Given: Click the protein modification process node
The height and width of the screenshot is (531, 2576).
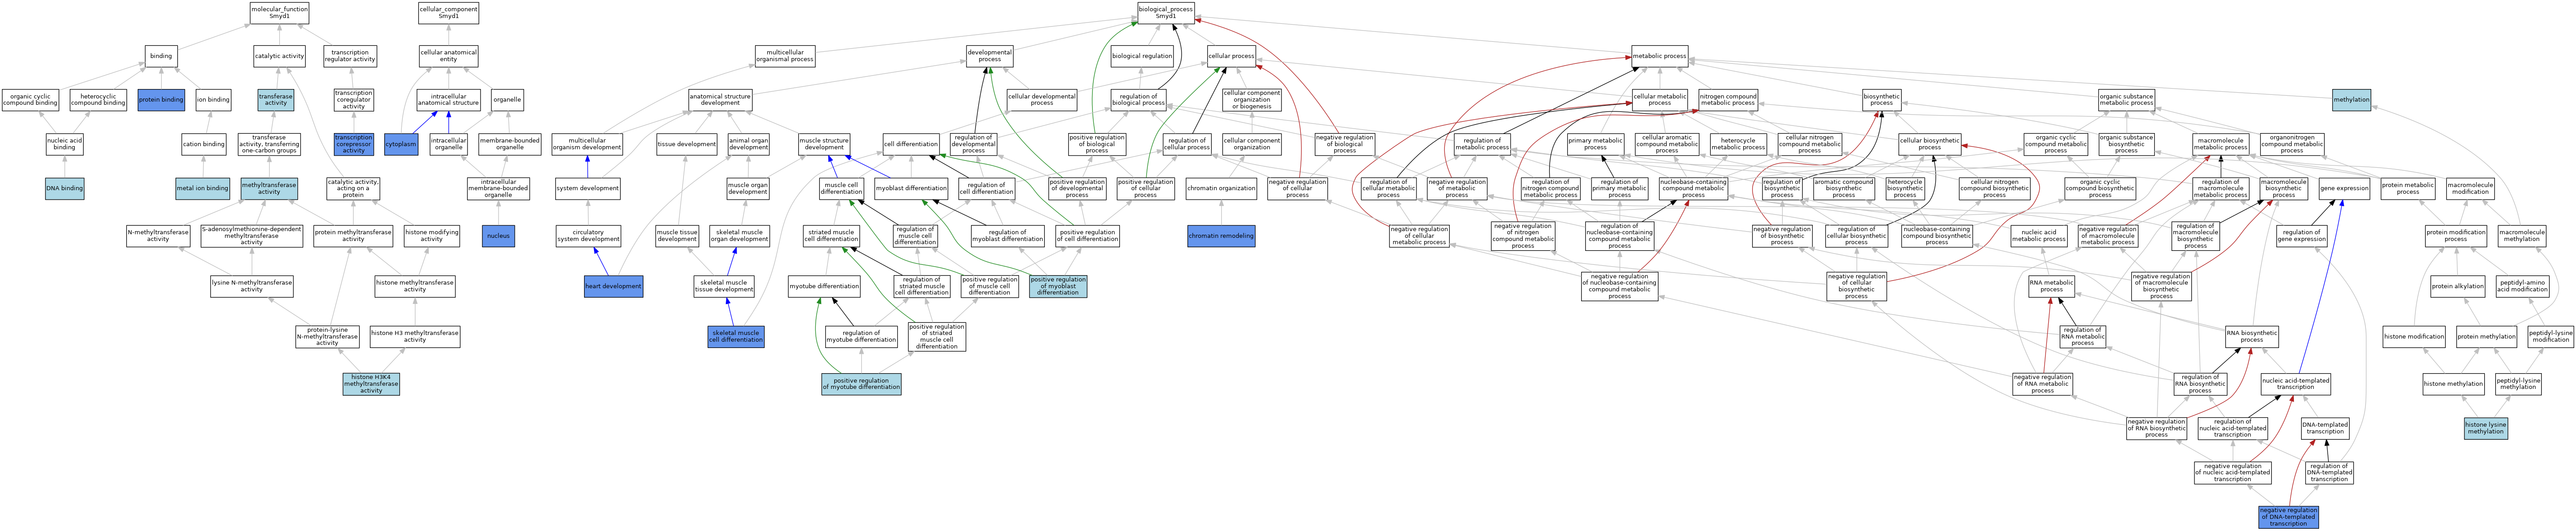Looking at the screenshot, I should point(2456,236).
